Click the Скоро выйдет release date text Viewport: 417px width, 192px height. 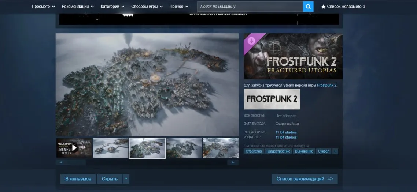tap(287, 124)
